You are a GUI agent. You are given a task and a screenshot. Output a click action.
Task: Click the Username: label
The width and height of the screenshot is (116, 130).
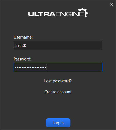click(23, 37)
